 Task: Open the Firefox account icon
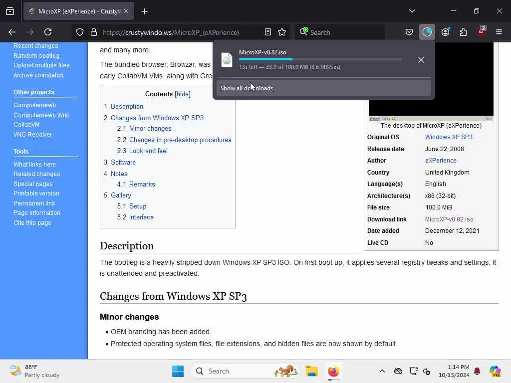(445, 32)
